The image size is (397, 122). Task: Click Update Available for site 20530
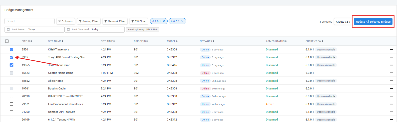coord(326,96)
